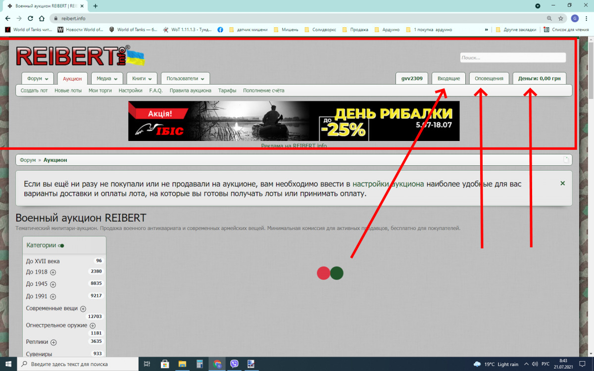Viewport: 594px width, 371px height.
Task: Follow the настройки аукциона link
Action: 389,184
